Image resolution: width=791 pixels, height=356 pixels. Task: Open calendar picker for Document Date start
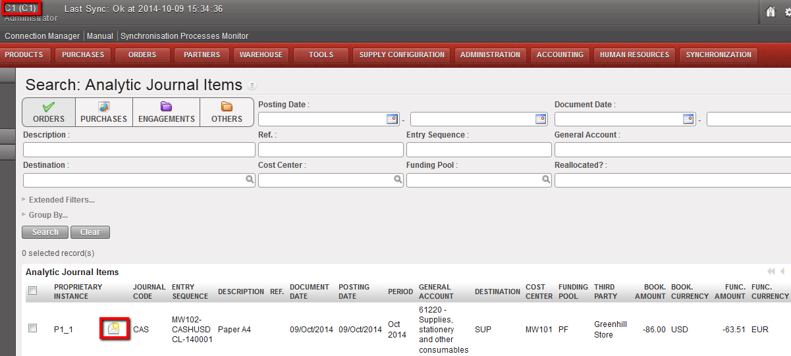pos(688,119)
